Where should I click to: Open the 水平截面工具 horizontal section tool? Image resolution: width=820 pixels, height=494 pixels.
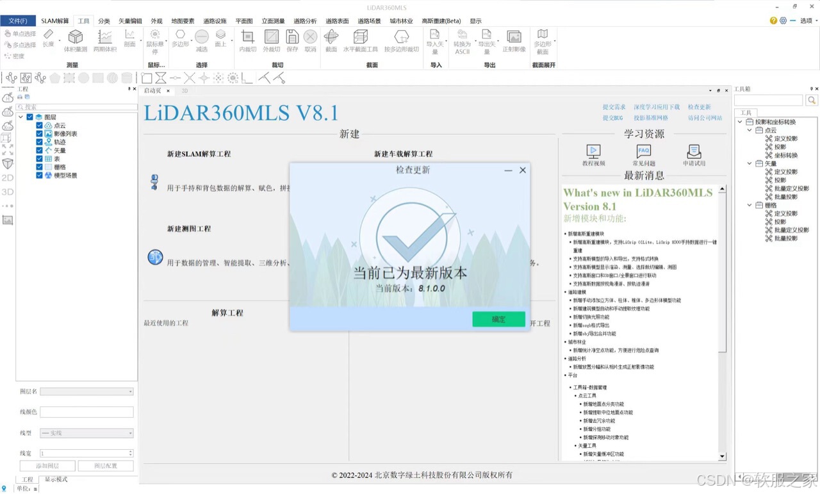pos(361,40)
